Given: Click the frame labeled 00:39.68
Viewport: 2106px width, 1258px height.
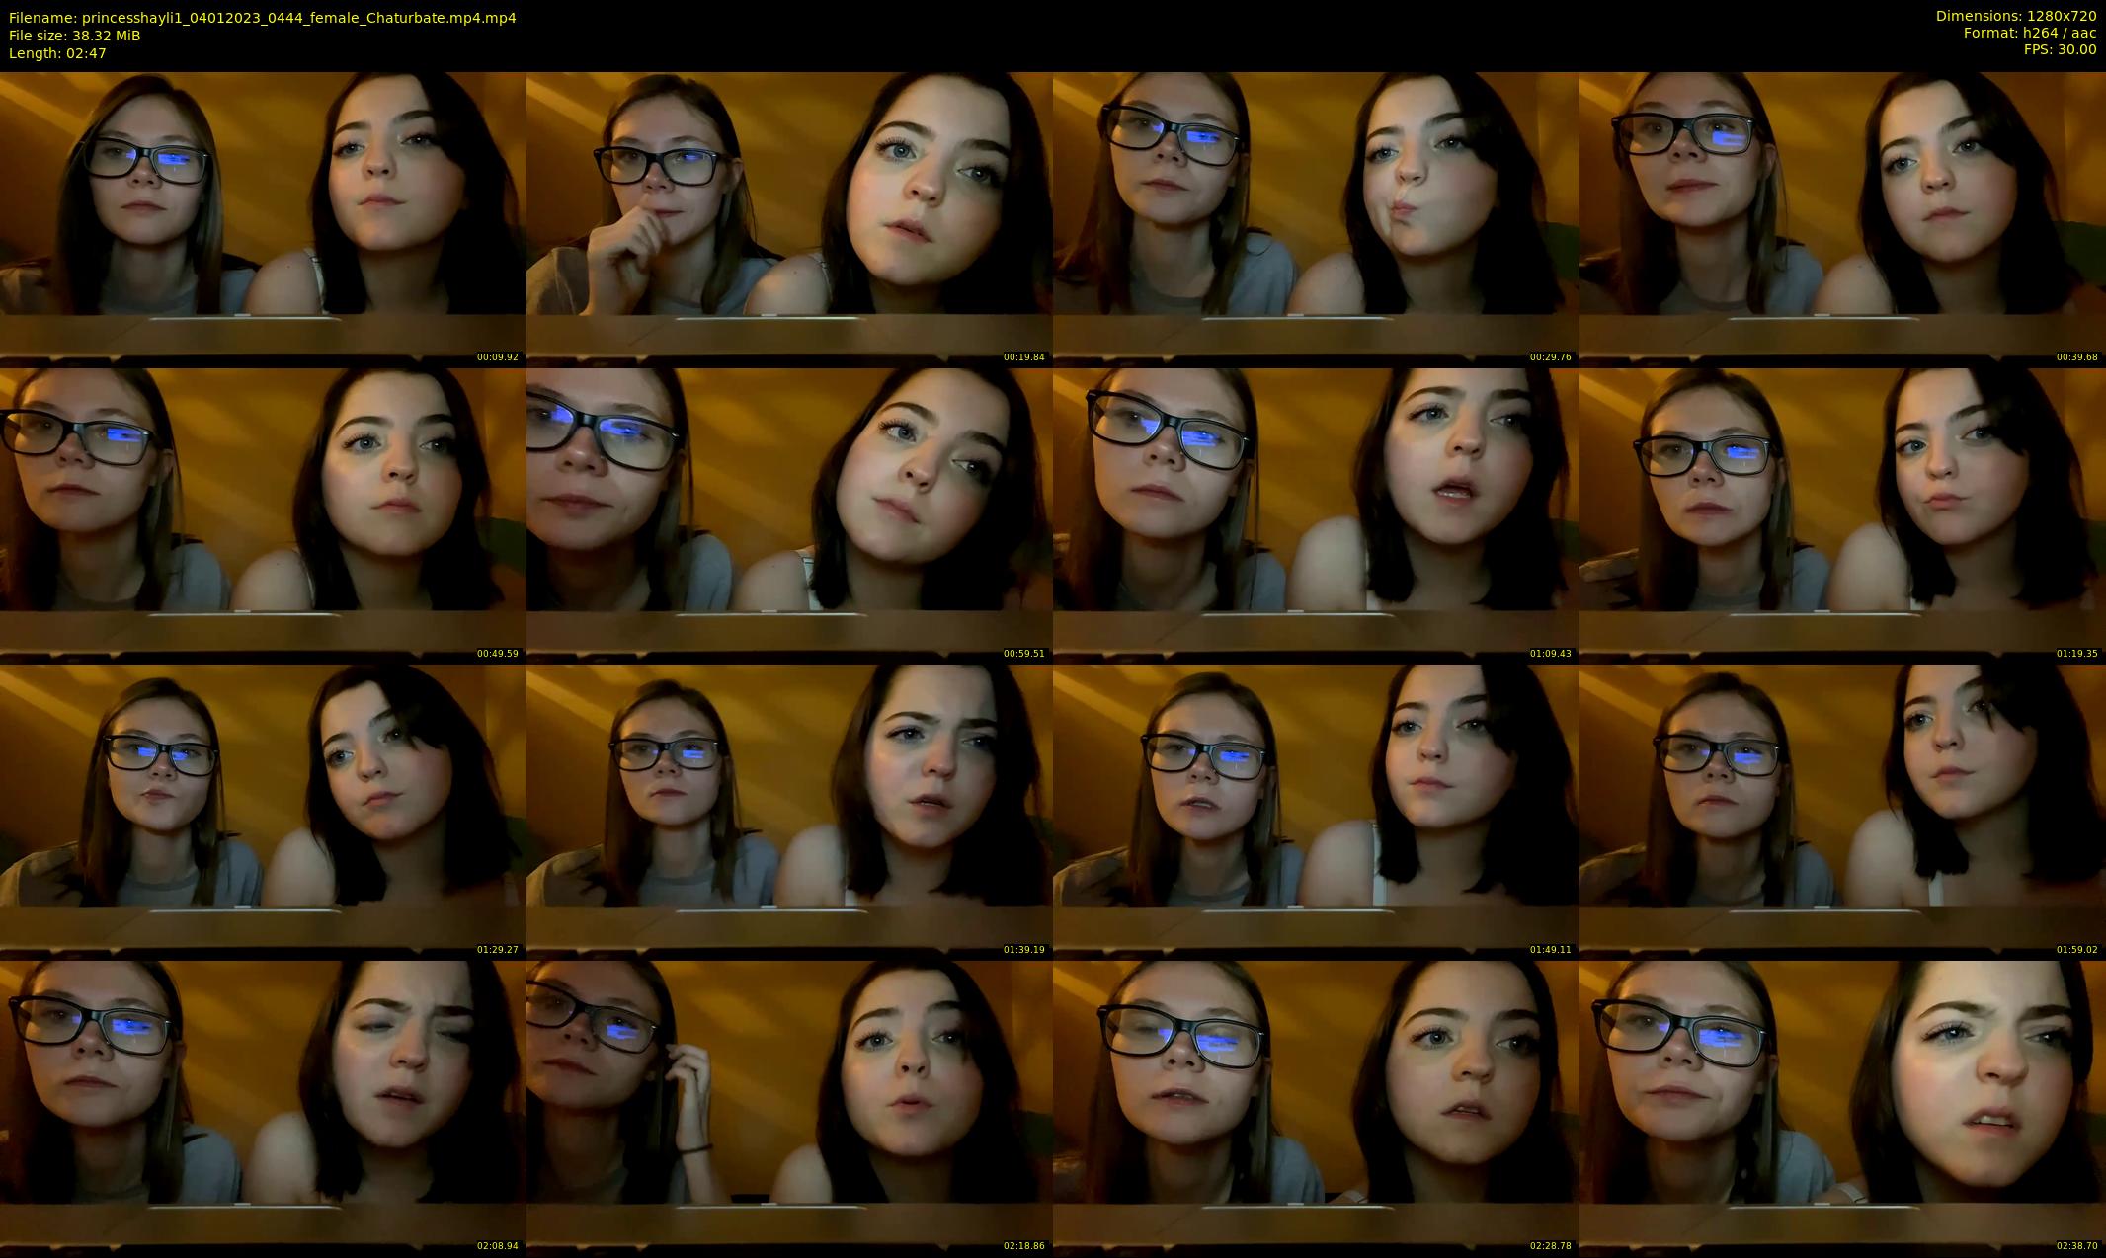Looking at the screenshot, I should (x=1841, y=218).
